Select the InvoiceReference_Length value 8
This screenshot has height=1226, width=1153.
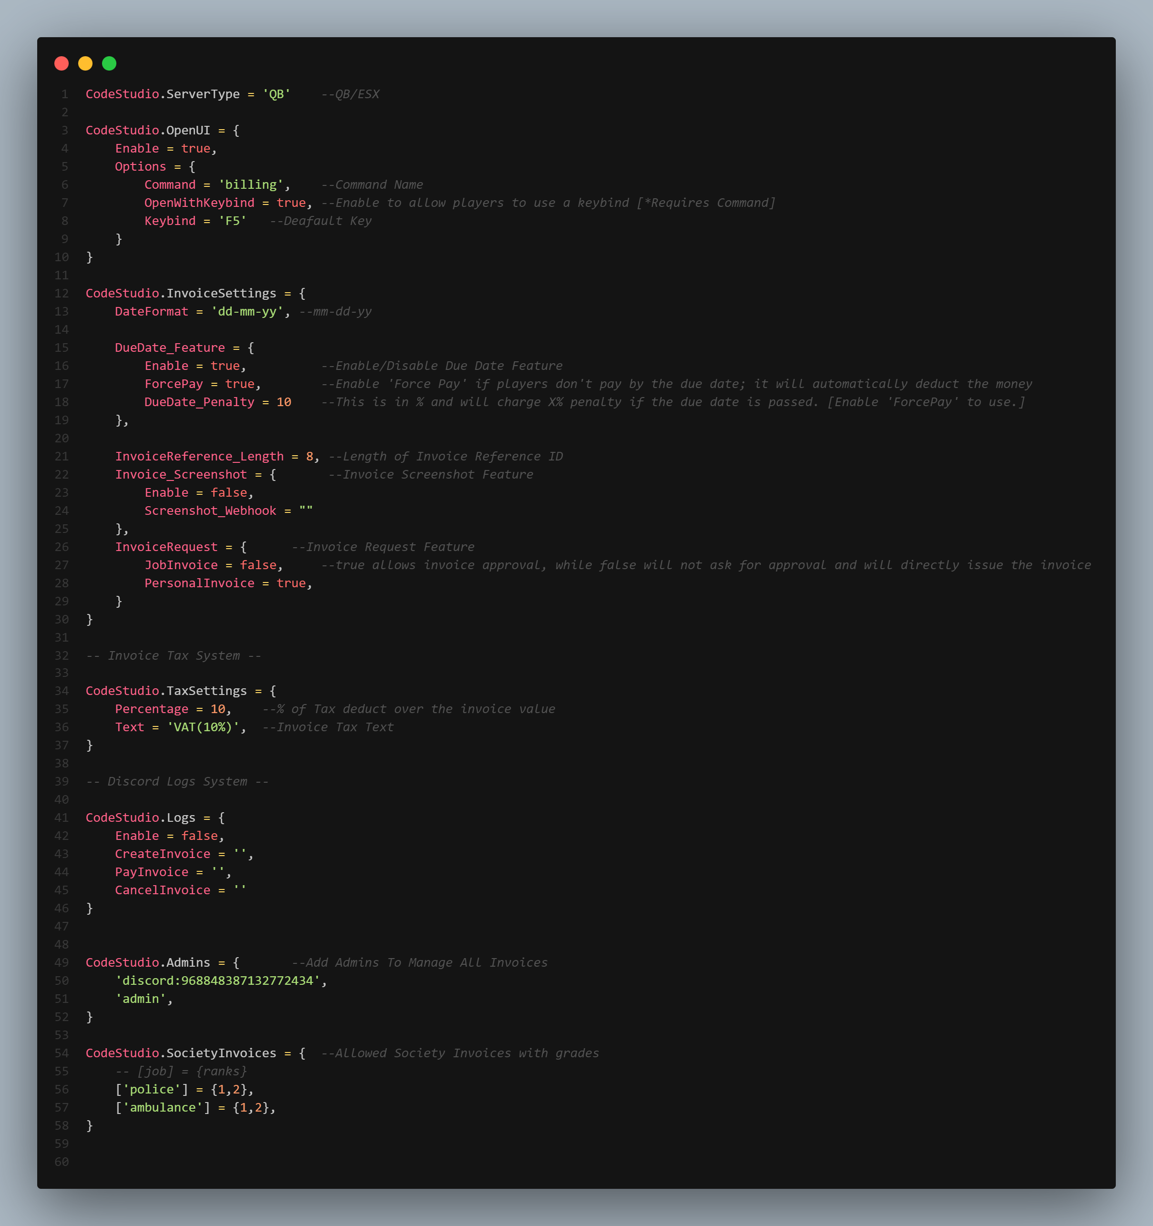[x=309, y=456]
